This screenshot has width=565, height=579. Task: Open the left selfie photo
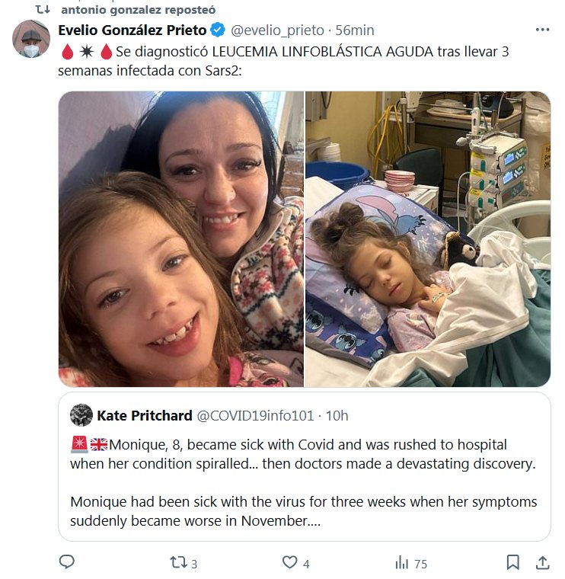[x=181, y=239]
